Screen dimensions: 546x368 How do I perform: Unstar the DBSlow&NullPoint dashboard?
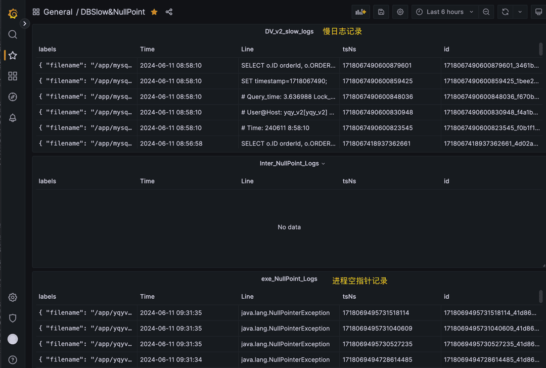coord(154,12)
